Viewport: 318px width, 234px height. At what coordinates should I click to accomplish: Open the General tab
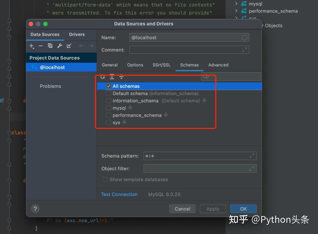(x=110, y=65)
